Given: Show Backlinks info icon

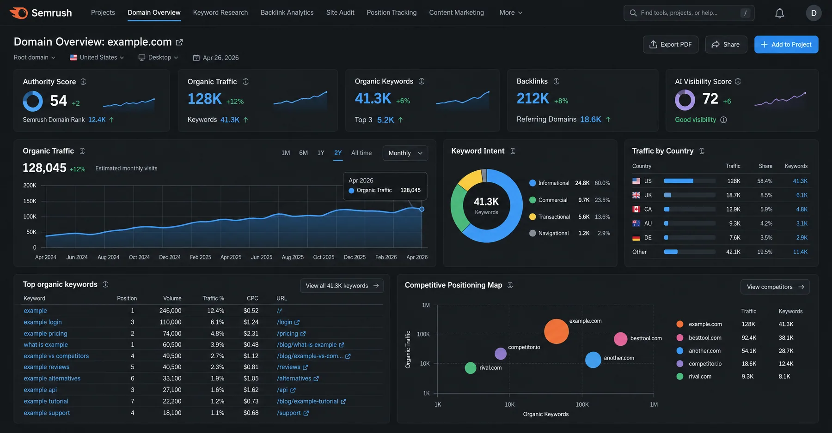Looking at the screenshot, I should coord(557,81).
